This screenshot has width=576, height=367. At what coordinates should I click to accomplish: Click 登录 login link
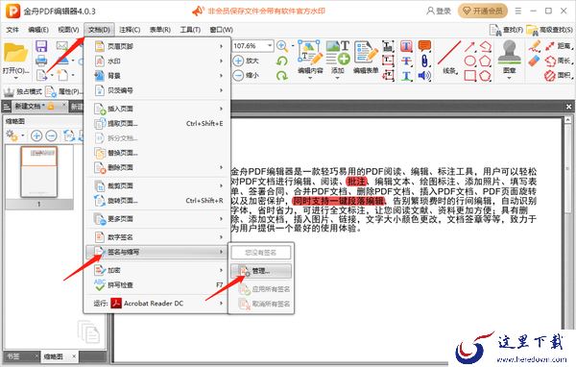pyautogui.click(x=439, y=11)
